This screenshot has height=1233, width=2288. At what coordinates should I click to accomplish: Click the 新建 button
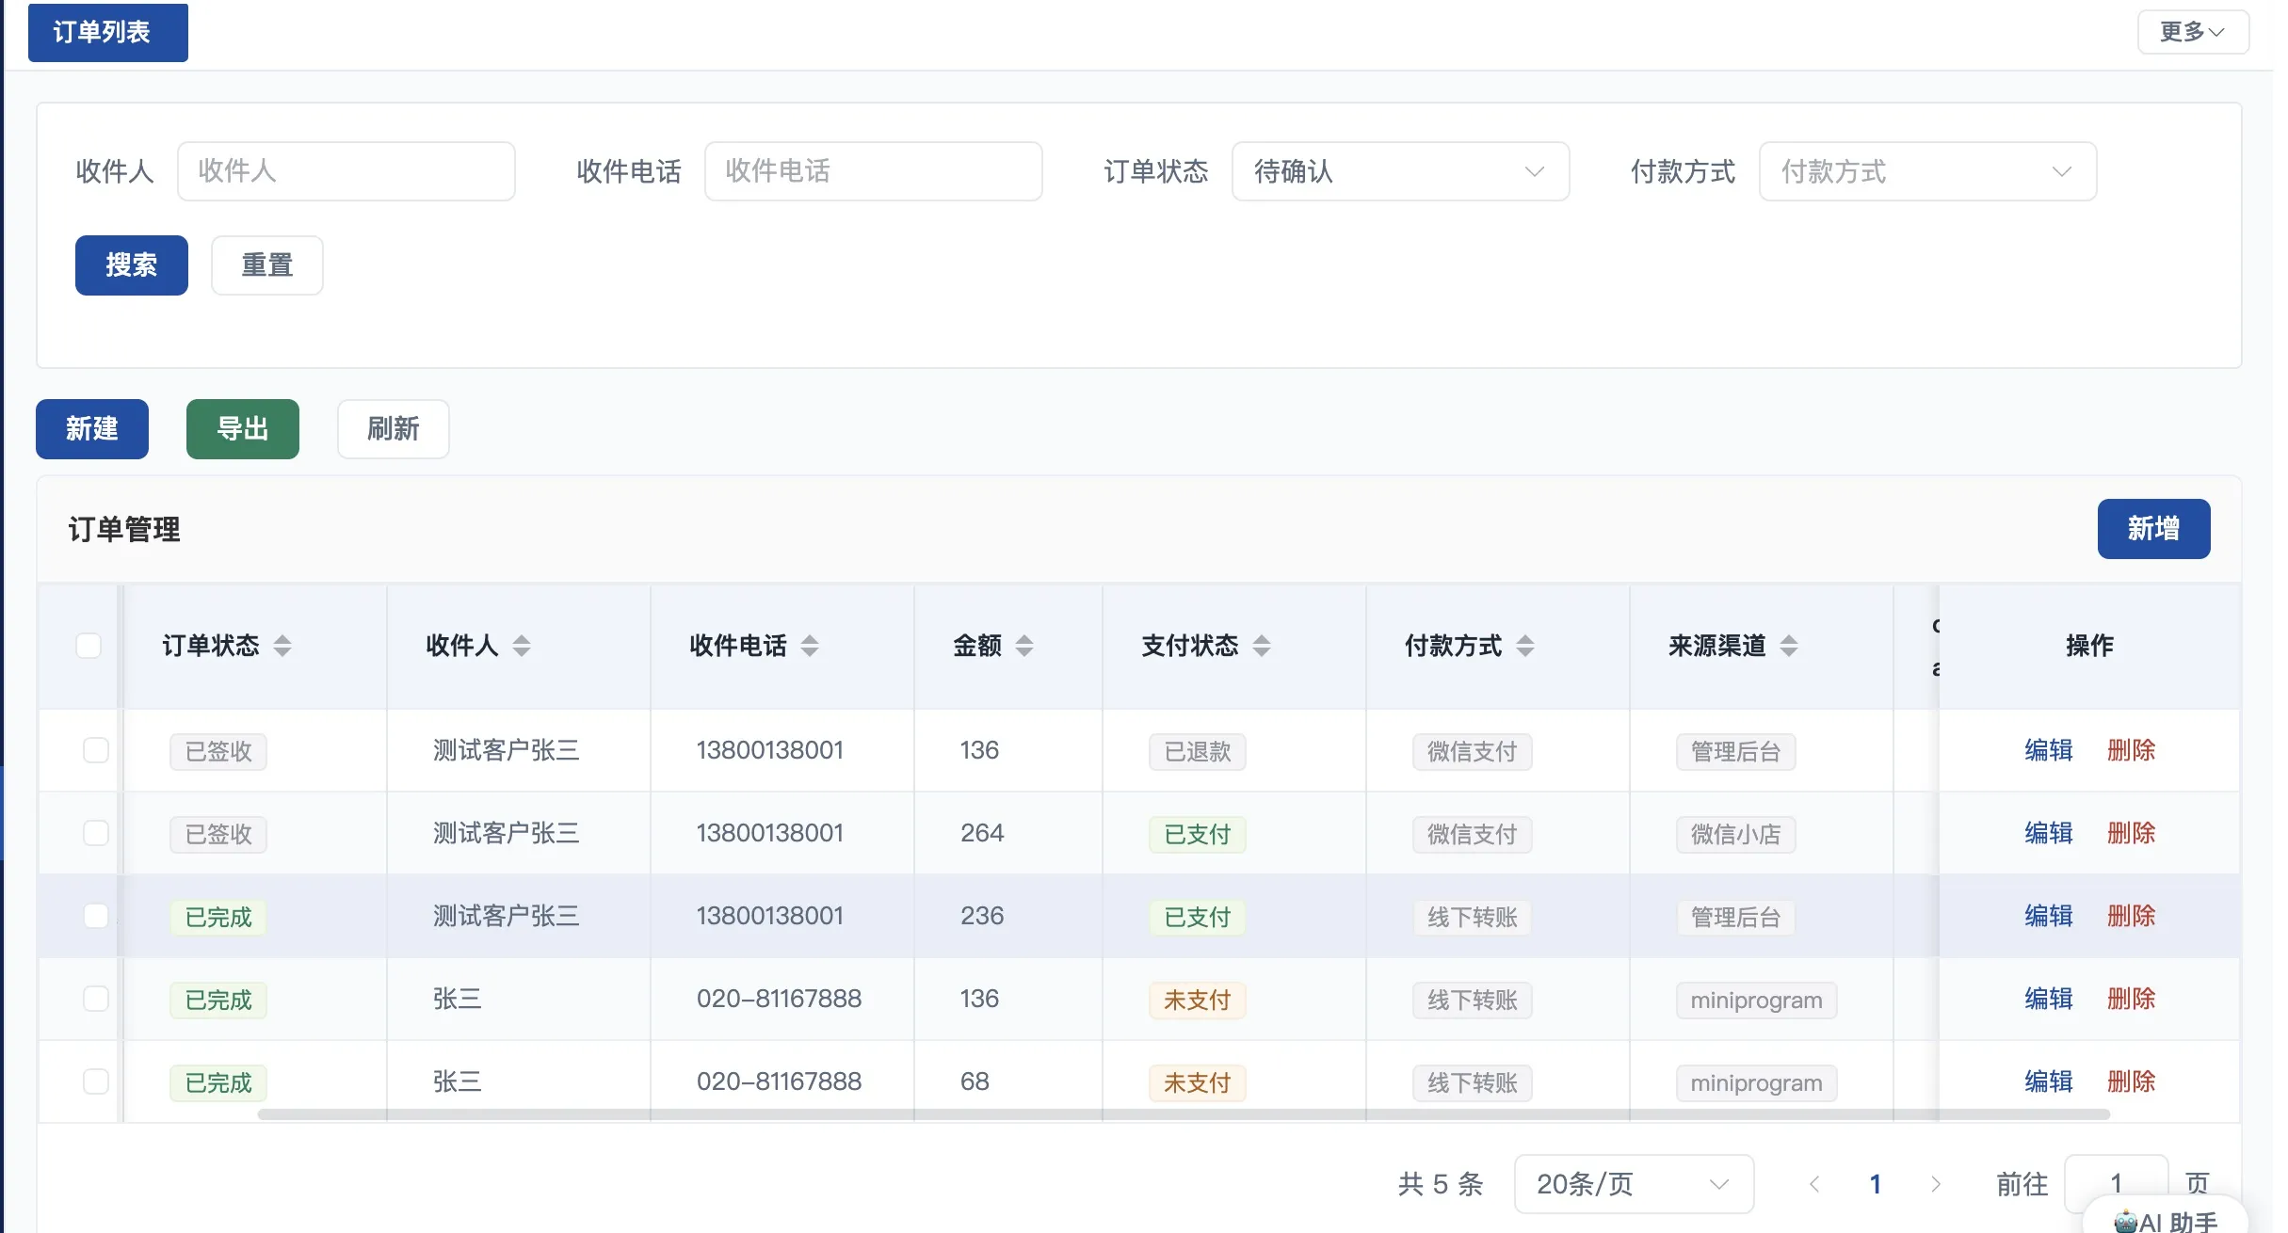[x=92, y=429]
